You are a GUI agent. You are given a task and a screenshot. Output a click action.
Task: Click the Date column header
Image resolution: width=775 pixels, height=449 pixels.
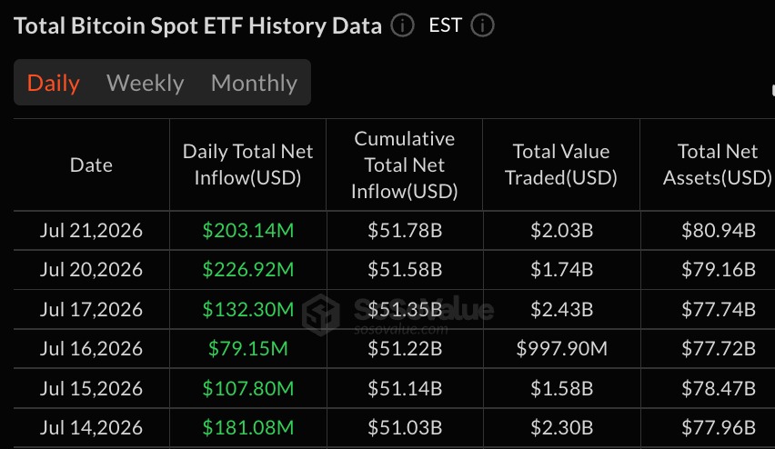coord(91,165)
